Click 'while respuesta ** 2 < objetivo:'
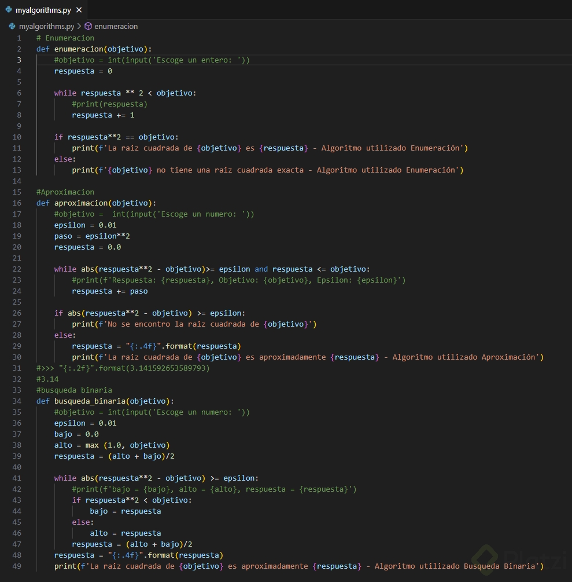Viewport: 572px width, 582px height. [126, 93]
